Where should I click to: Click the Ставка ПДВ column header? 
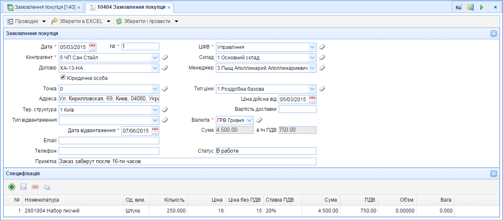(x=283, y=200)
